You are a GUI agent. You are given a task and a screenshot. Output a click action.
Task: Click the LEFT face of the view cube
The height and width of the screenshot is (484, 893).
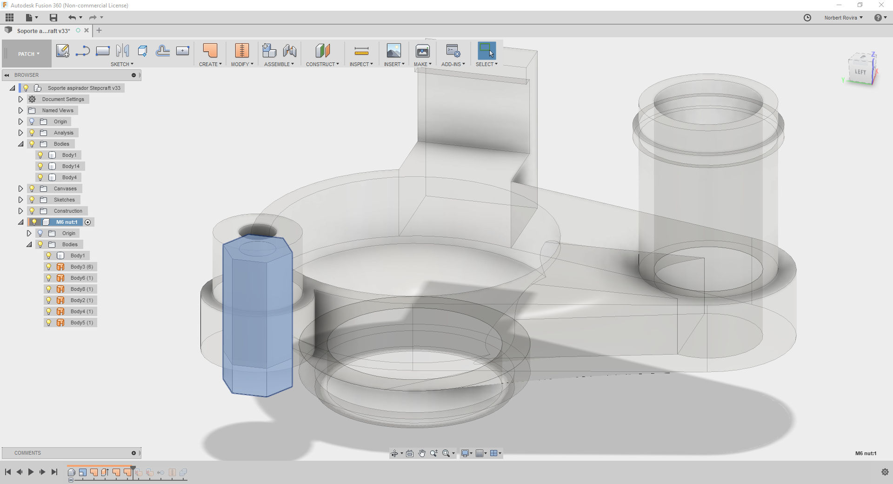tap(860, 72)
